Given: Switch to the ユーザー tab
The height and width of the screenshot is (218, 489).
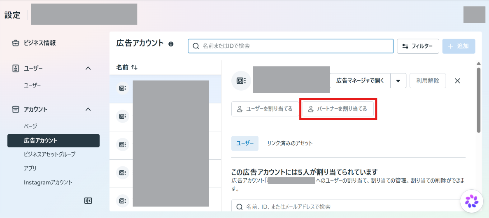Looking at the screenshot, I should [x=245, y=143].
